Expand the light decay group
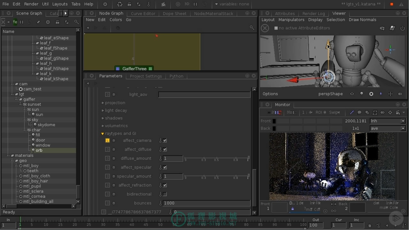This screenshot has height=230, width=409. coord(103,111)
